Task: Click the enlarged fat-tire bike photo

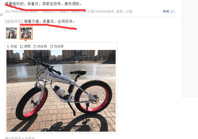Action: (x=61, y=91)
